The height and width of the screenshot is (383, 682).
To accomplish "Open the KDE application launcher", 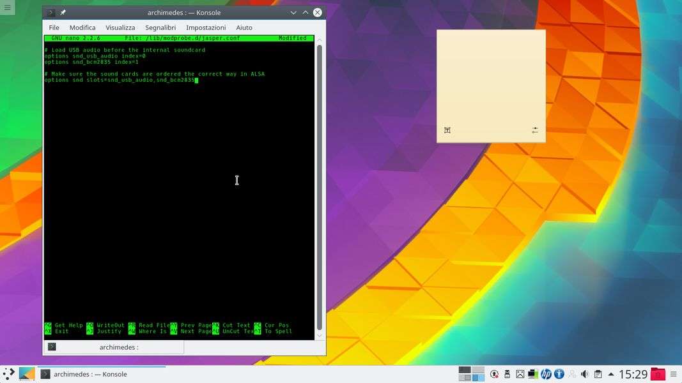I will (x=8, y=374).
